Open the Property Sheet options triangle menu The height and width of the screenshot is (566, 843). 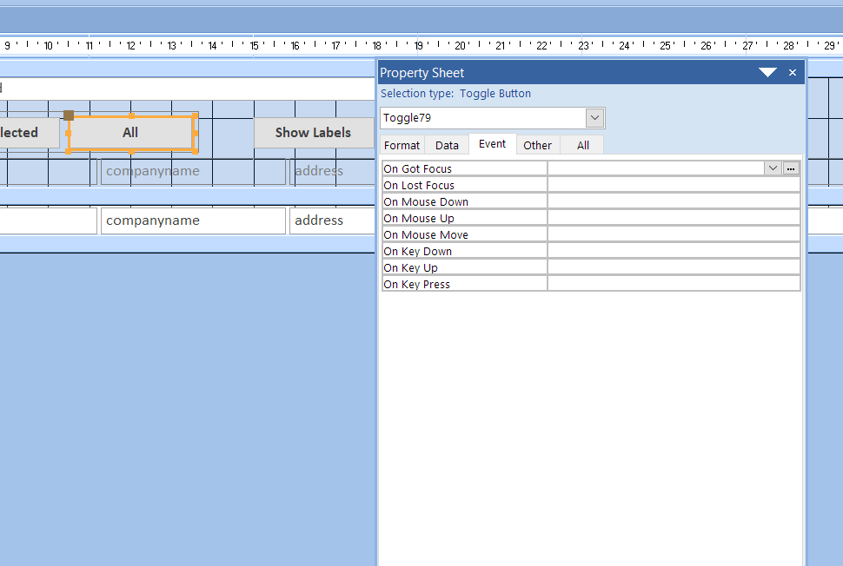coord(767,73)
